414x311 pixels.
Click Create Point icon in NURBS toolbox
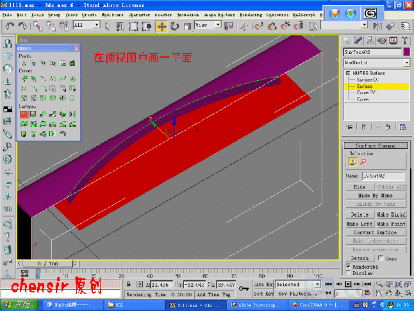(x=24, y=63)
